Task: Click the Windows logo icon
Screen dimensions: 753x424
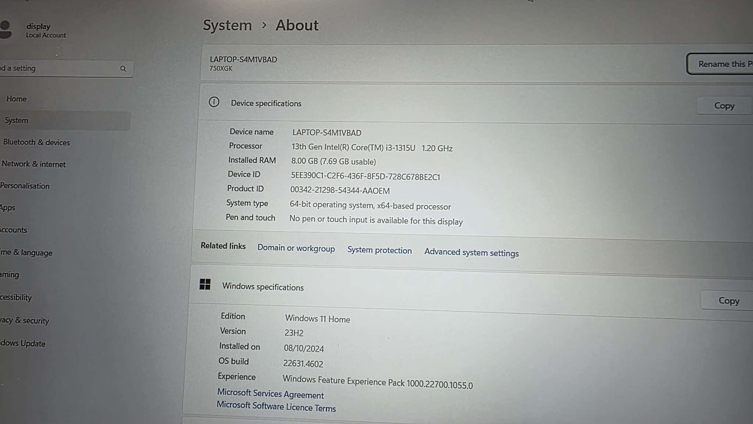Action: [205, 284]
